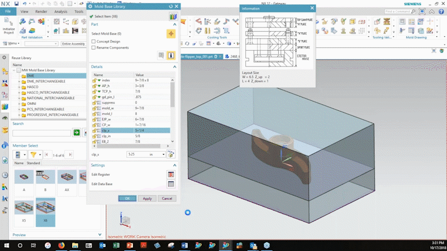Expand the HASCO folder node
447x251 pixels.
(x=20, y=87)
